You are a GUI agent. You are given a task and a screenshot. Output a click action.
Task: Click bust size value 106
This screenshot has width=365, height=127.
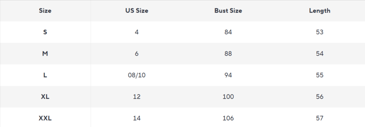(228, 118)
